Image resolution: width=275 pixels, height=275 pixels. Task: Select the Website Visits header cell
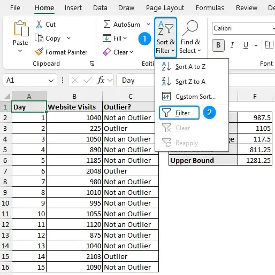coord(74,107)
